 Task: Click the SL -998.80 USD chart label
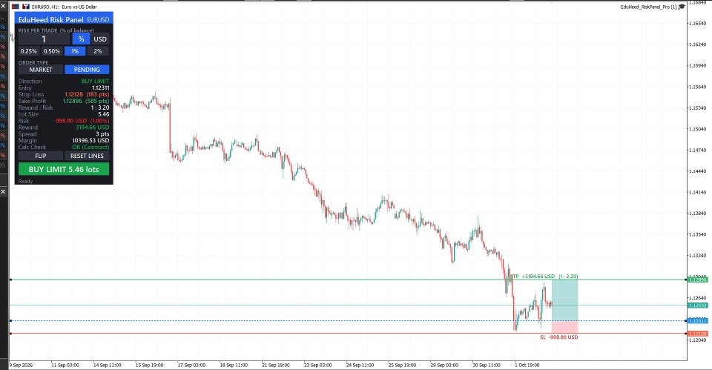click(559, 337)
